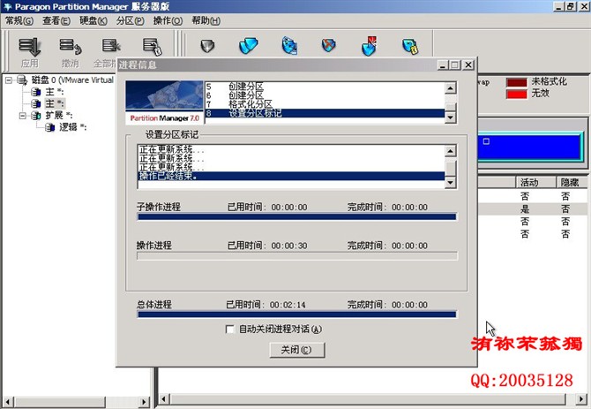Click the operation list scroll down arrow
The image size is (591, 409).
point(451,117)
